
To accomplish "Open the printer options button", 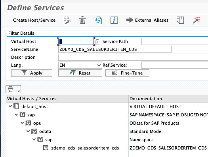I will pos(13,89).
